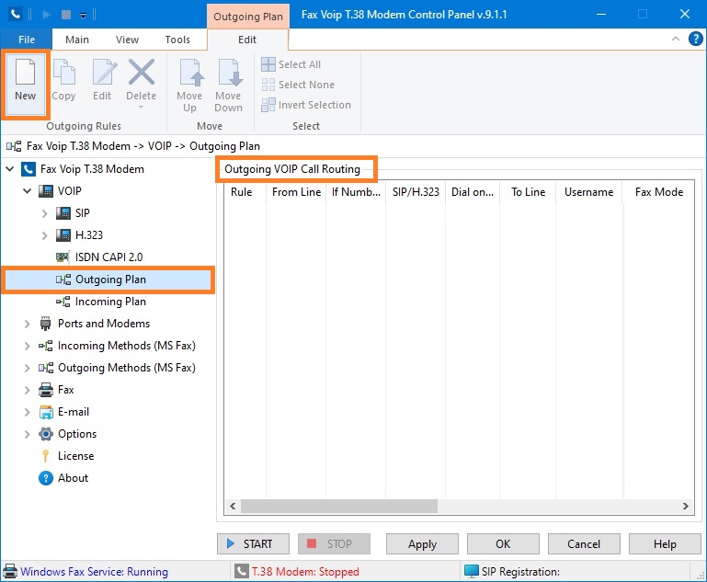Click the Fax printer icon in tree
This screenshot has height=582, width=707.
46,390
